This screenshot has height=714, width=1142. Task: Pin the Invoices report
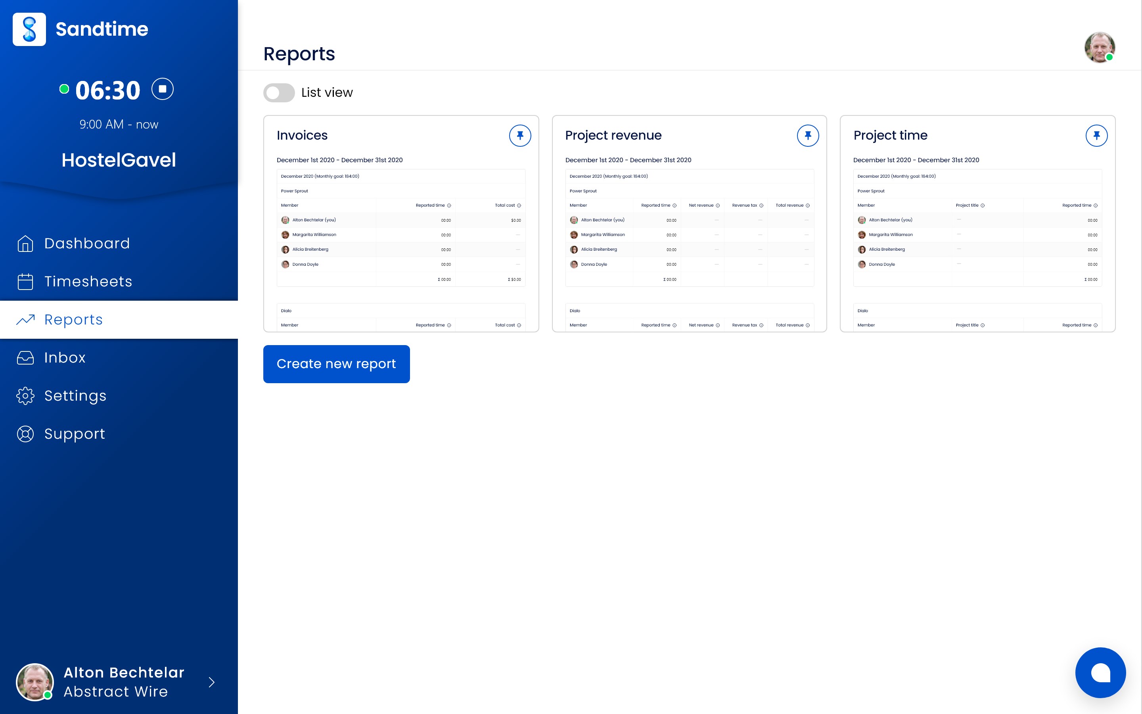(519, 136)
